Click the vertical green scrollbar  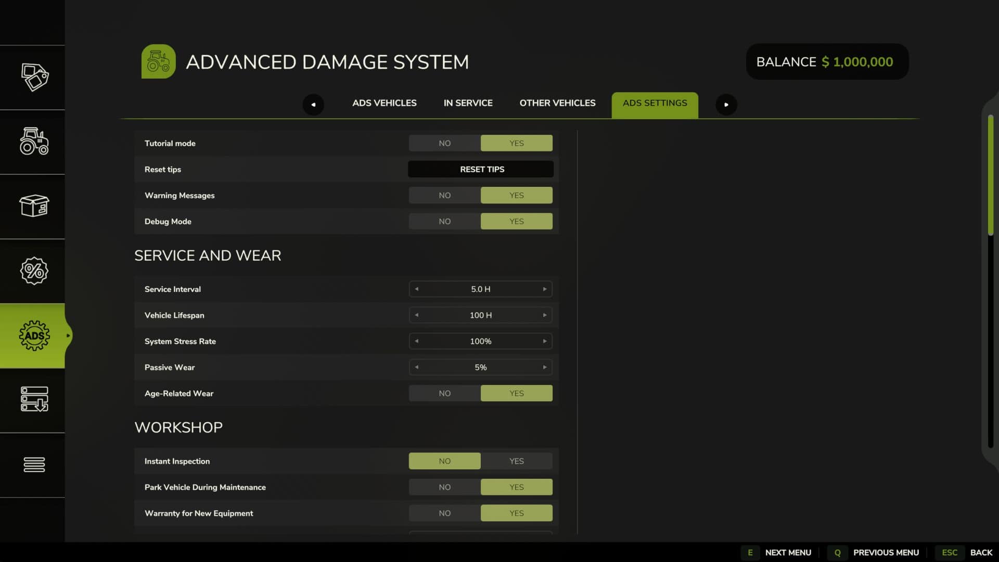tap(990, 174)
